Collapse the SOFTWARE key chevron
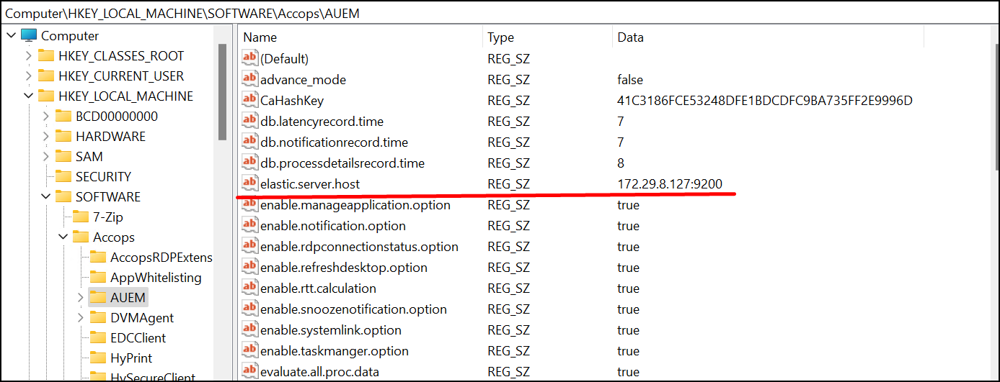The image size is (1000, 382). (45, 197)
